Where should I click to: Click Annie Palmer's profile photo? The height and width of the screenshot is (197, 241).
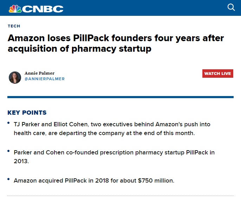[15, 77]
